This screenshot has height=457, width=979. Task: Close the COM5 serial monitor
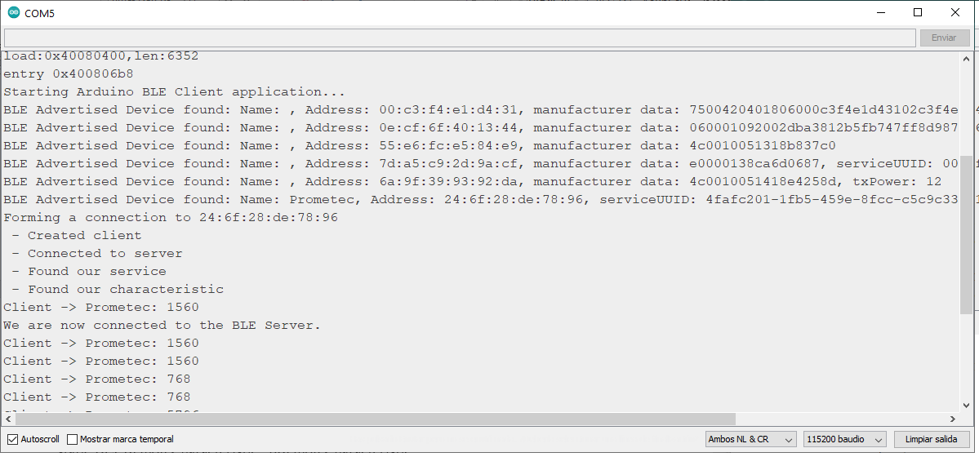pos(955,13)
